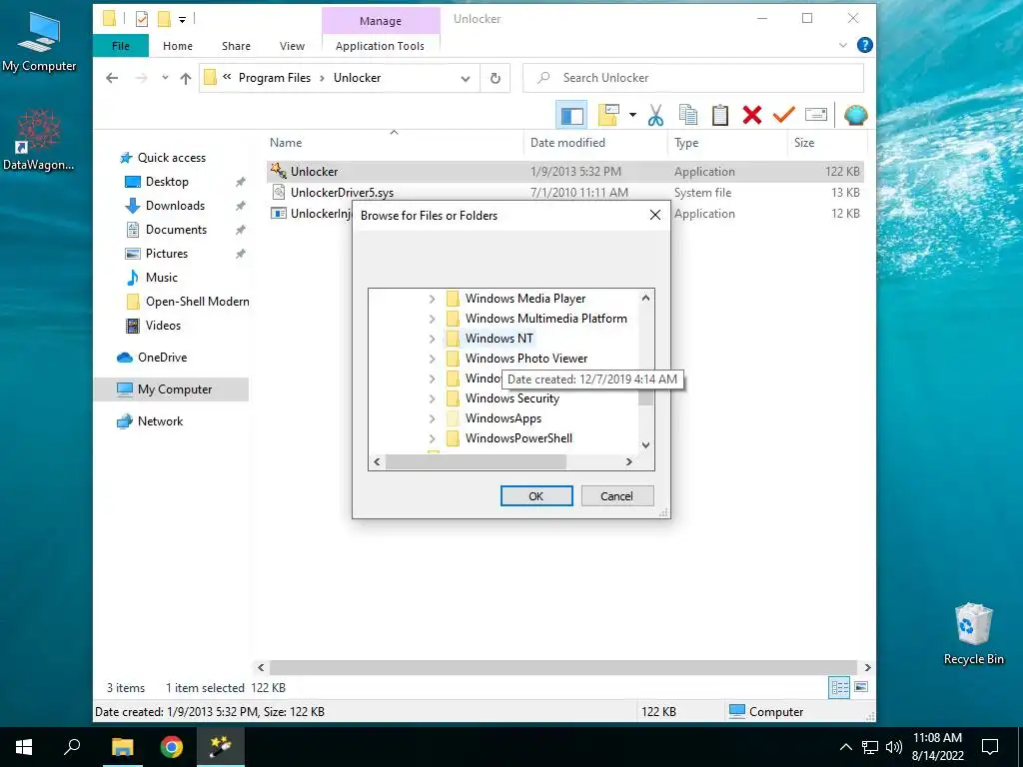The width and height of the screenshot is (1023, 767).
Task: Click the dialog tree scroll-up arrow
Action: 645,298
